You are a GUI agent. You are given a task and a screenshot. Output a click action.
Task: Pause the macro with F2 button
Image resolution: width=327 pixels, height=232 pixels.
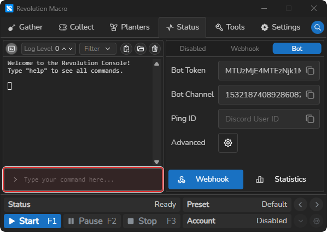click(92, 221)
